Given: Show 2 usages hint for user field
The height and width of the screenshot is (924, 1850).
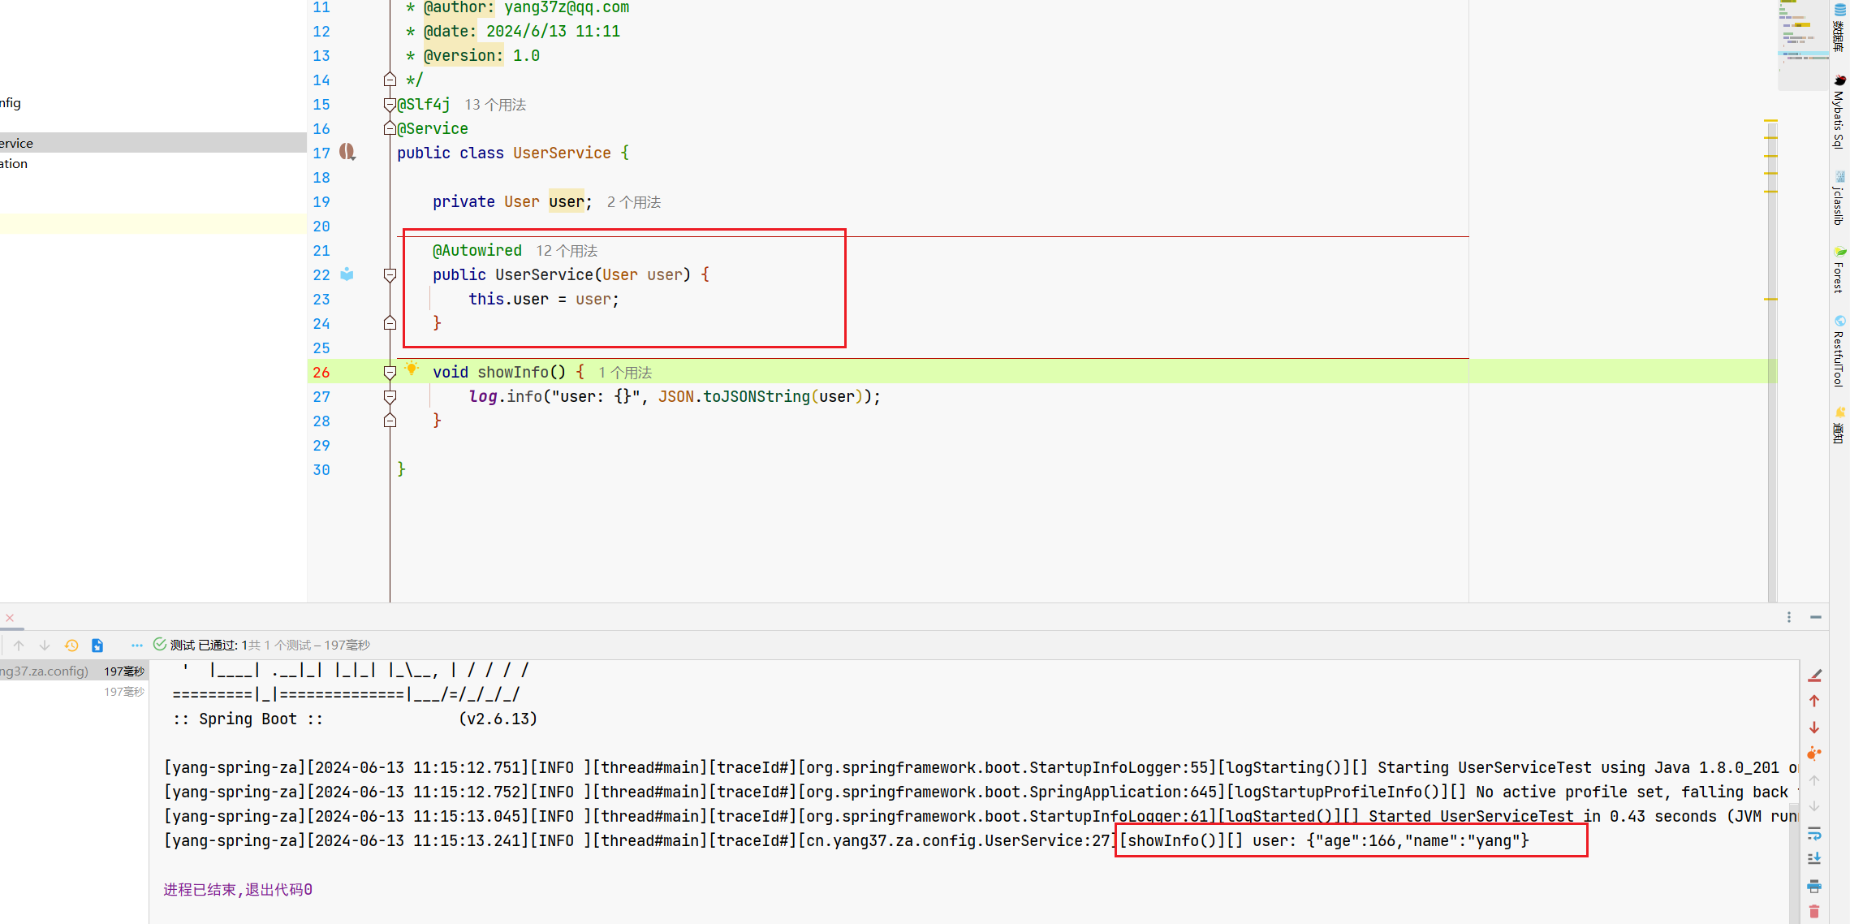Looking at the screenshot, I should (x=634, y=202).
